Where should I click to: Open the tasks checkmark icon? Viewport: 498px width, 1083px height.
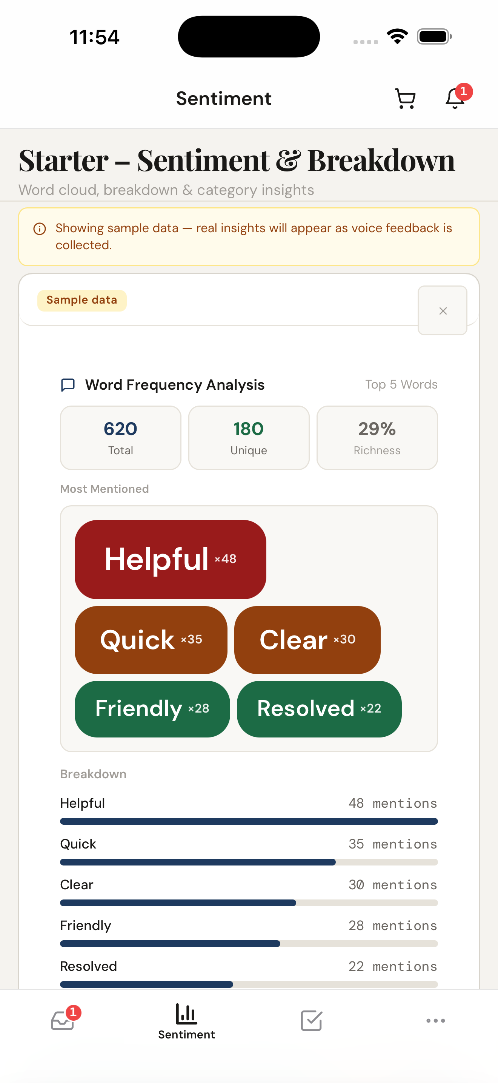coord(311,1020)
